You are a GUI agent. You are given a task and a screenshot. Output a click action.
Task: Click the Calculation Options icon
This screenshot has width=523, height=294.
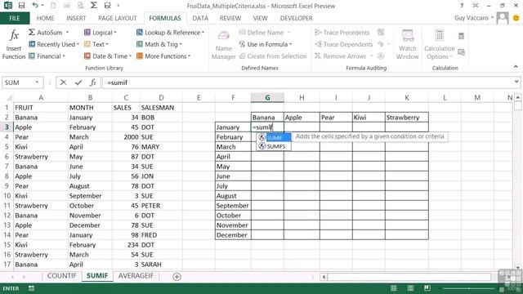click(440, 36)
